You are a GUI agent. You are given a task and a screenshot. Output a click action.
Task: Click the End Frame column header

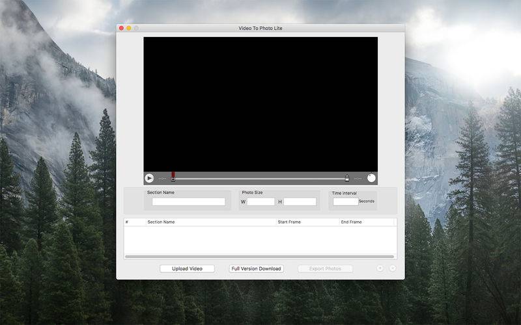click(x=367, y=222)
